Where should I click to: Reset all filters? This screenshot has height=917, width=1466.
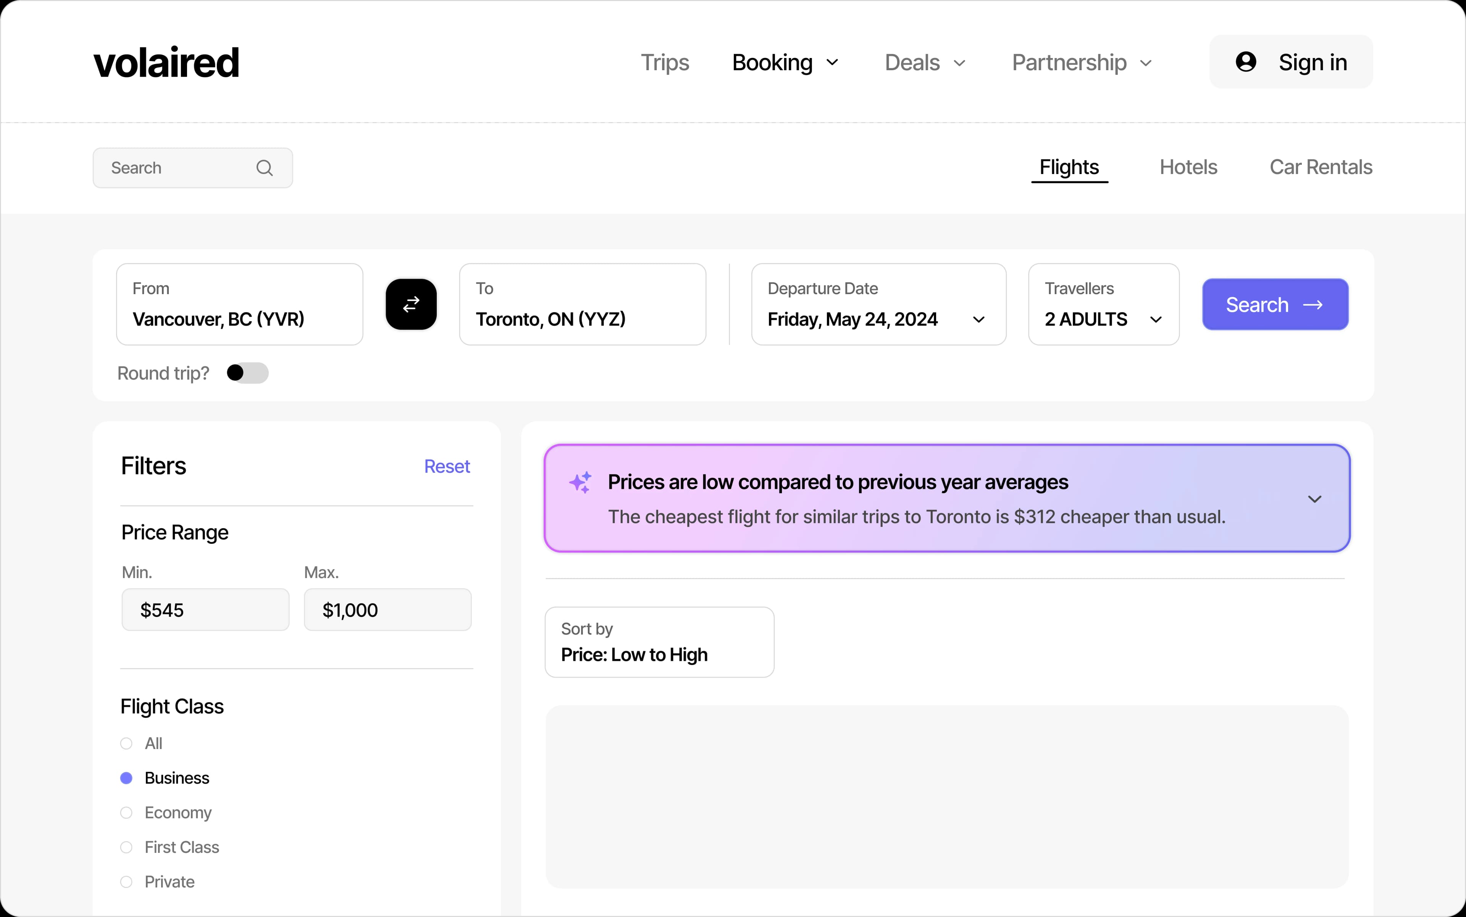click(x=447, y=466)
